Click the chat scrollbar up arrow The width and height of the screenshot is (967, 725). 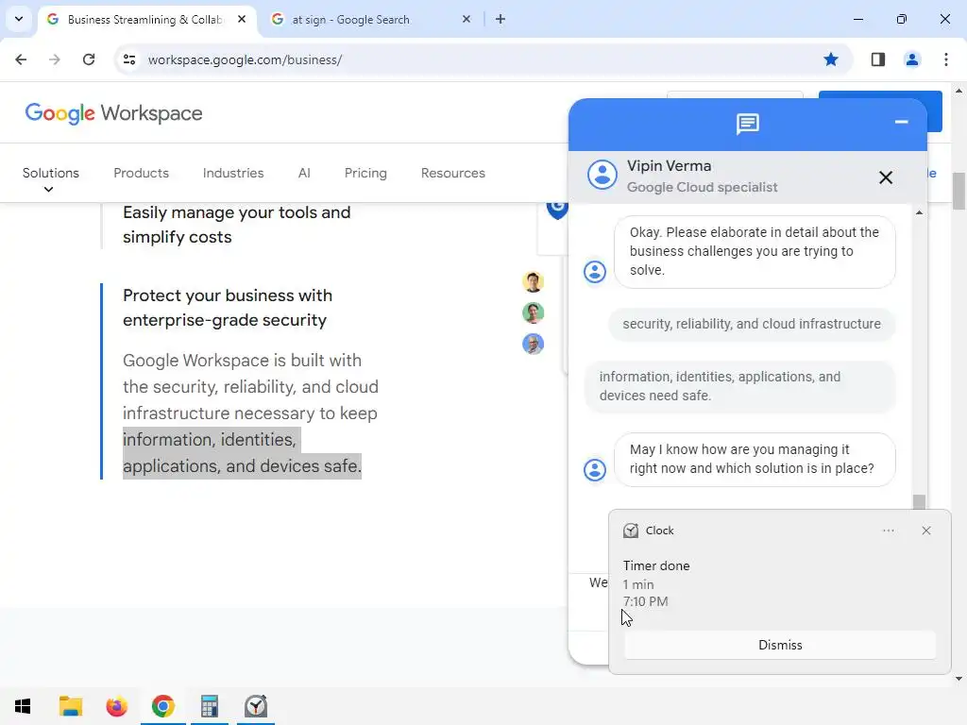pyautogui.click(x=919, y=212)
